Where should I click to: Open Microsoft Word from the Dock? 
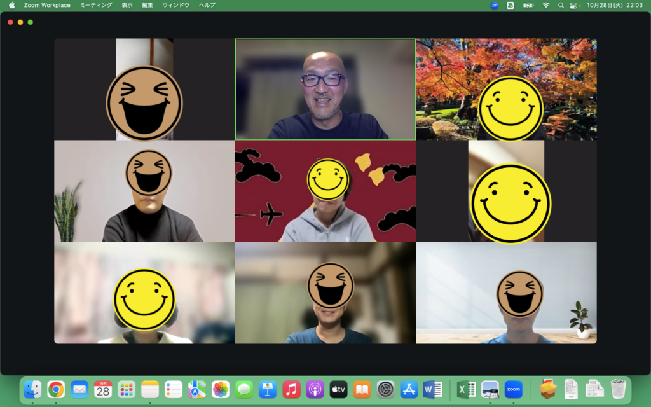tap(432, 389)
